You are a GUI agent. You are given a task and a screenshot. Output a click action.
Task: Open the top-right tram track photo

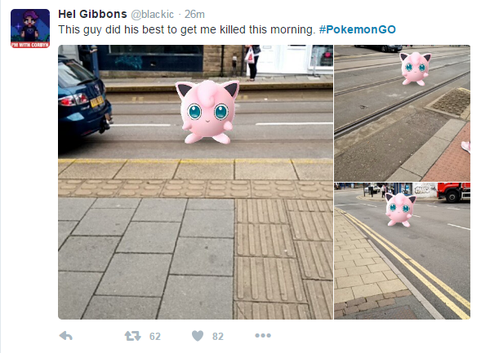402,113
